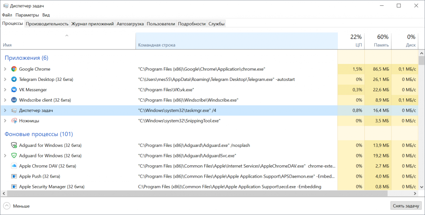425x215 pixels.
Task: Click the Снять задачу button
Action: [406, 206]
